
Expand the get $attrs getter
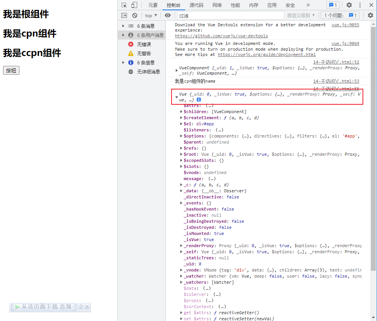tap(181, 313)
